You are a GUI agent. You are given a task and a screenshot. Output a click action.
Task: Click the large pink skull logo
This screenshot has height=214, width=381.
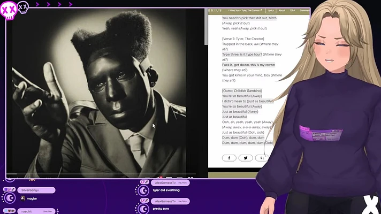[x=8, y=10]
